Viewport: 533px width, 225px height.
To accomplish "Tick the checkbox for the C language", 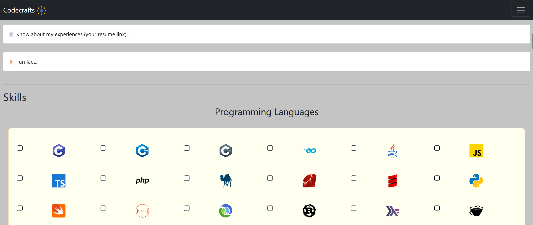I will (20, 148).
